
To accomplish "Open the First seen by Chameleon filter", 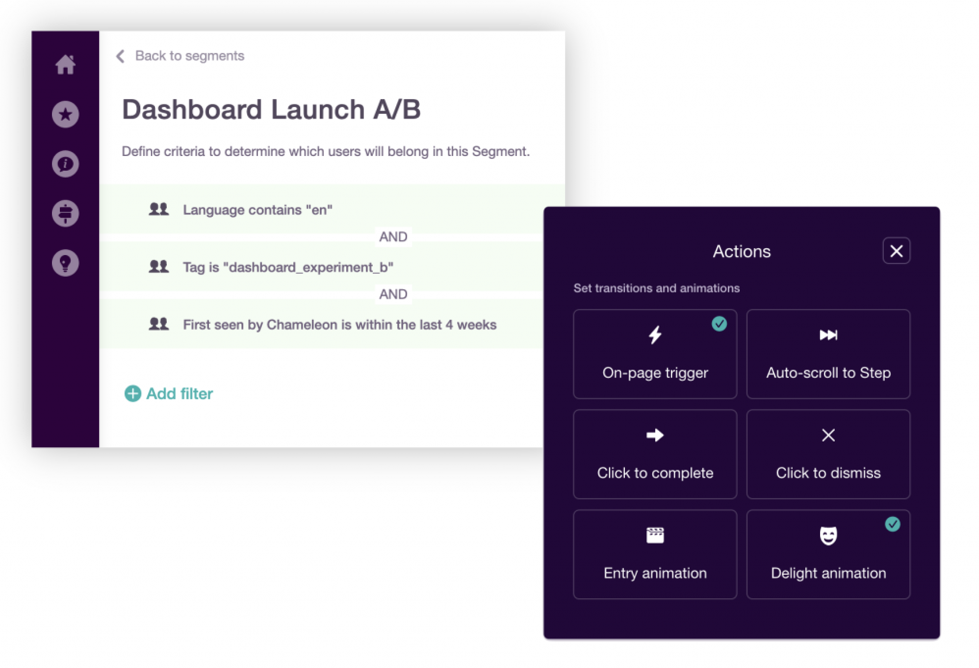I will (x=339, y=325).
